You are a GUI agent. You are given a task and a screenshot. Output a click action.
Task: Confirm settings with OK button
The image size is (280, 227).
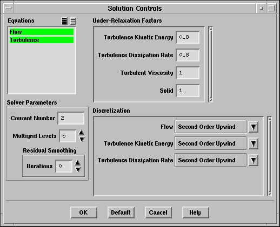(x=84, y=212)
